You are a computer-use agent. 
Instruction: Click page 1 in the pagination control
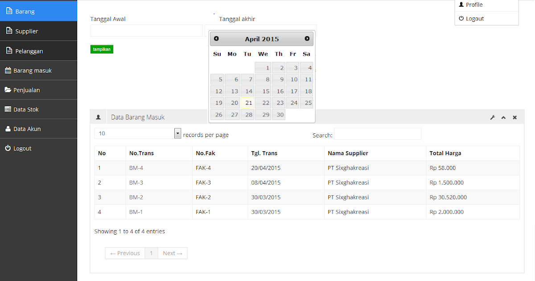click(x=151, y=253)
